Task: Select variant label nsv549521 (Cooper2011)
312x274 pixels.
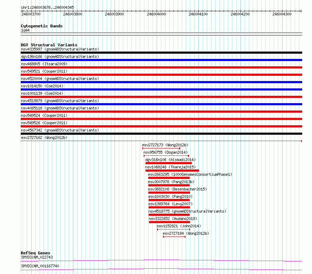Action: [44, 71]
